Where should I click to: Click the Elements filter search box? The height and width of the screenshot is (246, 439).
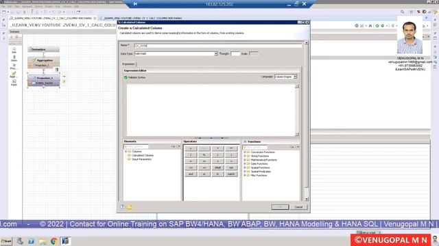(136, 146)
